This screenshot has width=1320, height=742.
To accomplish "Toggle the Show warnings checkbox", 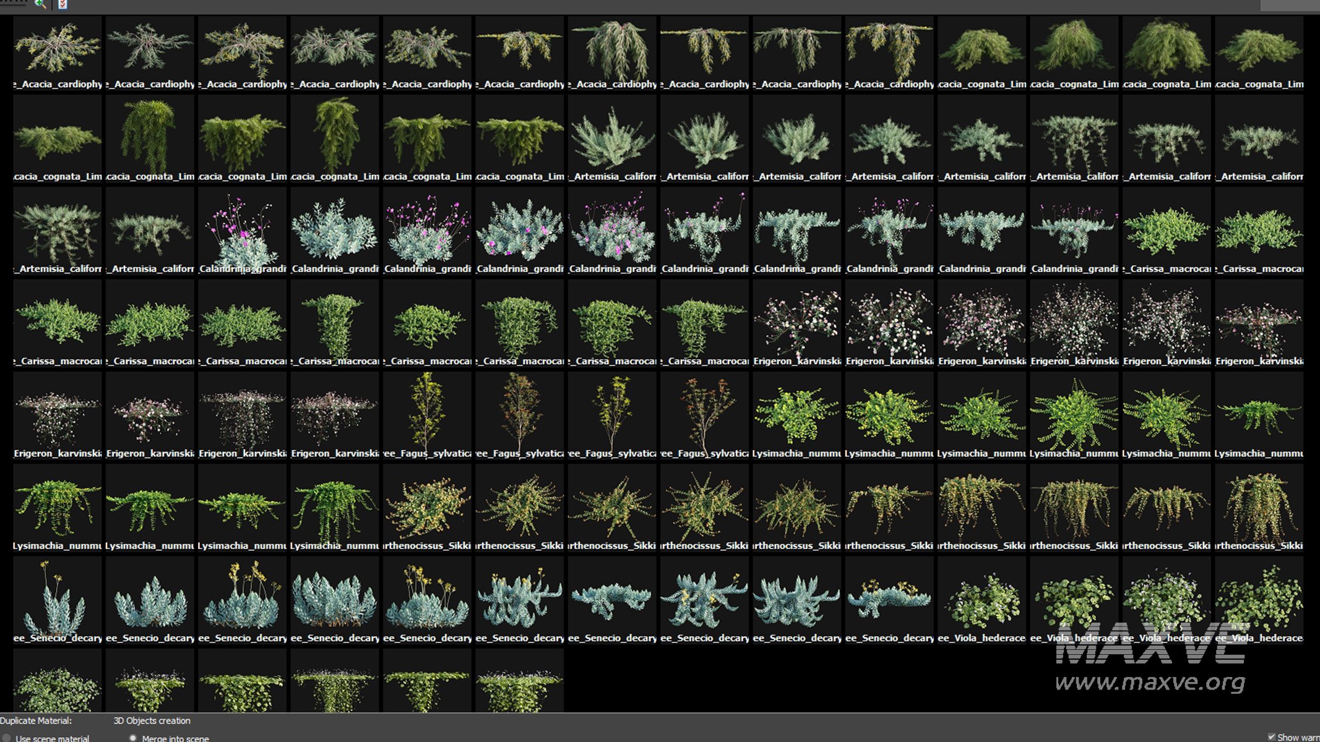I will coord(1271,737).
